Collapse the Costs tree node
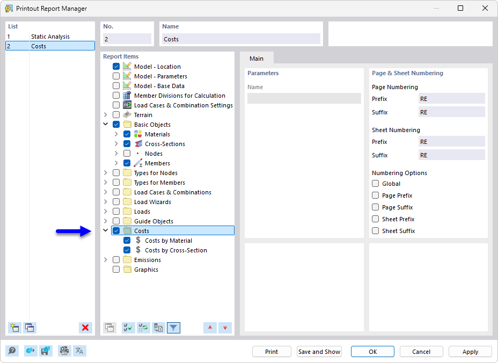The height and width of the screenshot is (363, 498). 106,230
